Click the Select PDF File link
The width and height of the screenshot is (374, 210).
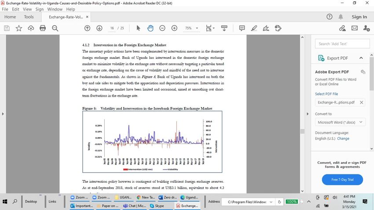326,94
